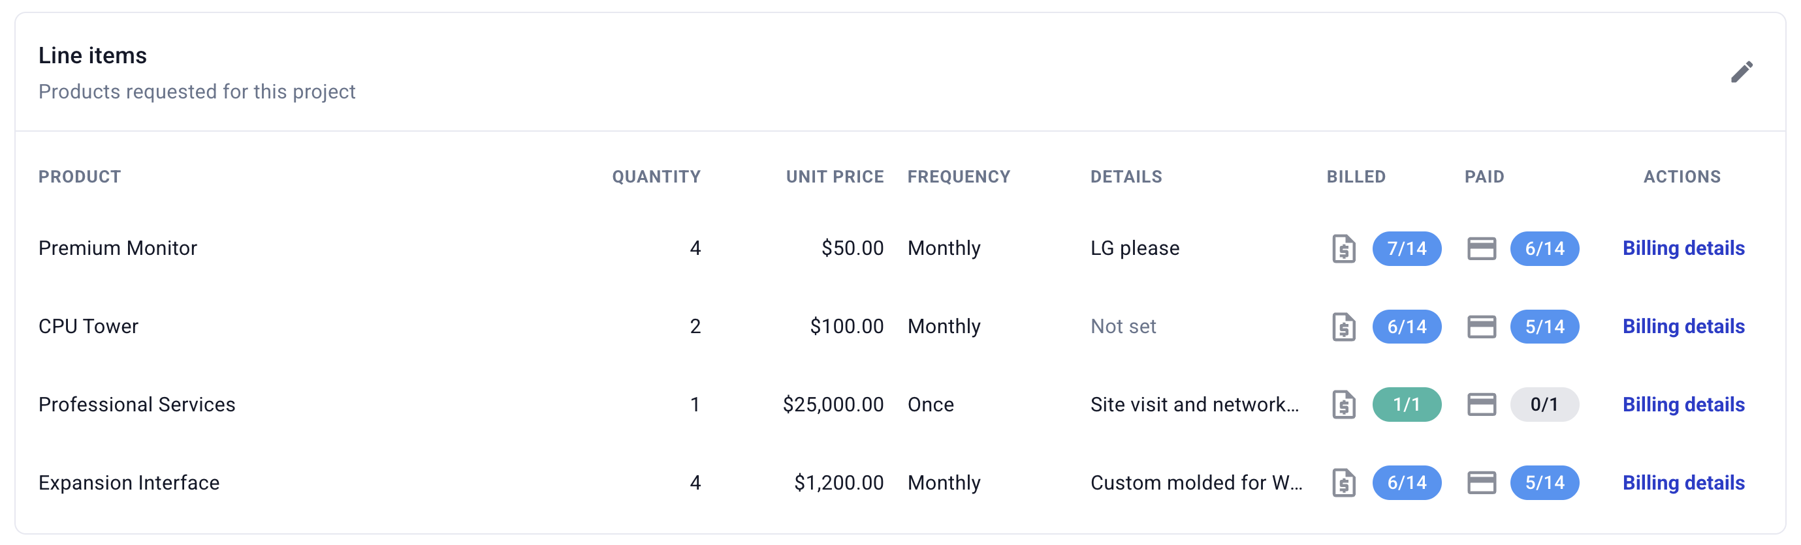Click invoice icon in CPU Tower row
The image size is (1801, 545).
coord(1343,327)
